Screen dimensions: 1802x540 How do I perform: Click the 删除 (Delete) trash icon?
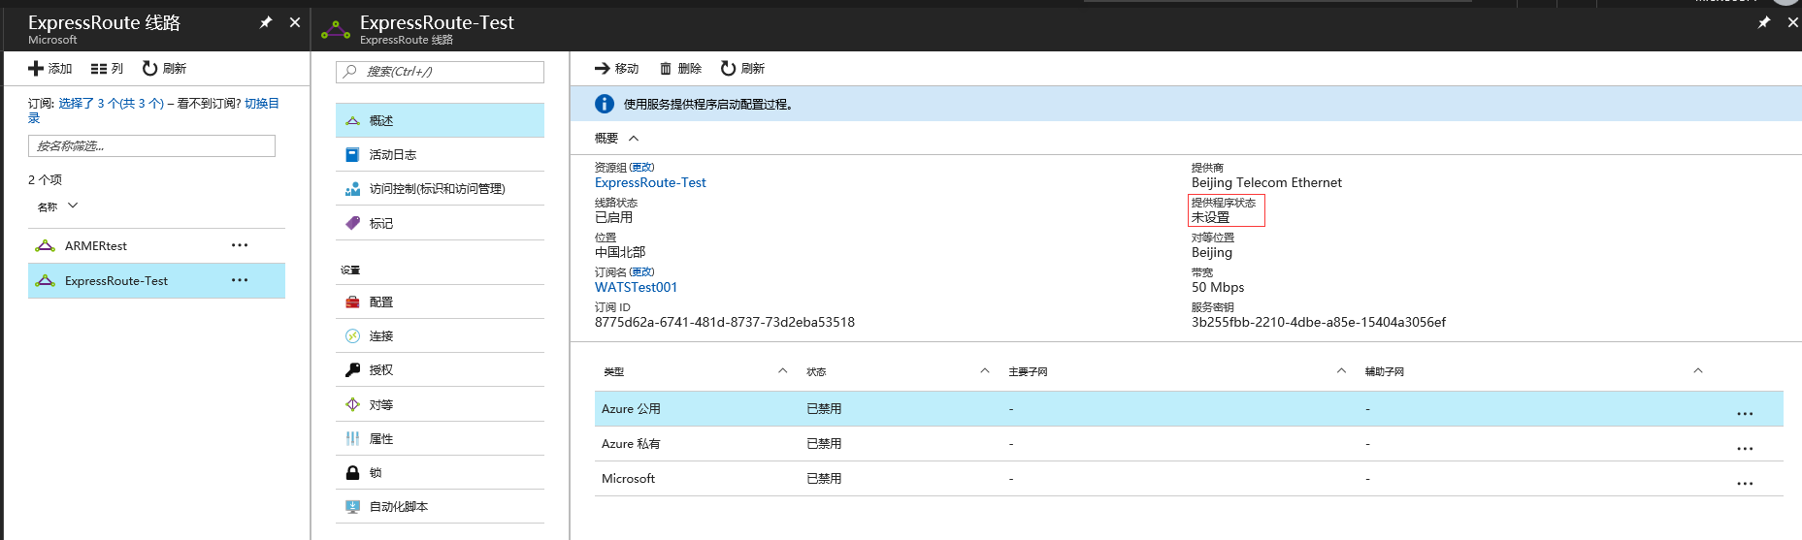(666, 69)
